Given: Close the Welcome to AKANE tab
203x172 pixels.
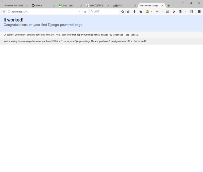Looking at the screenshot, I should coord(27,6).
